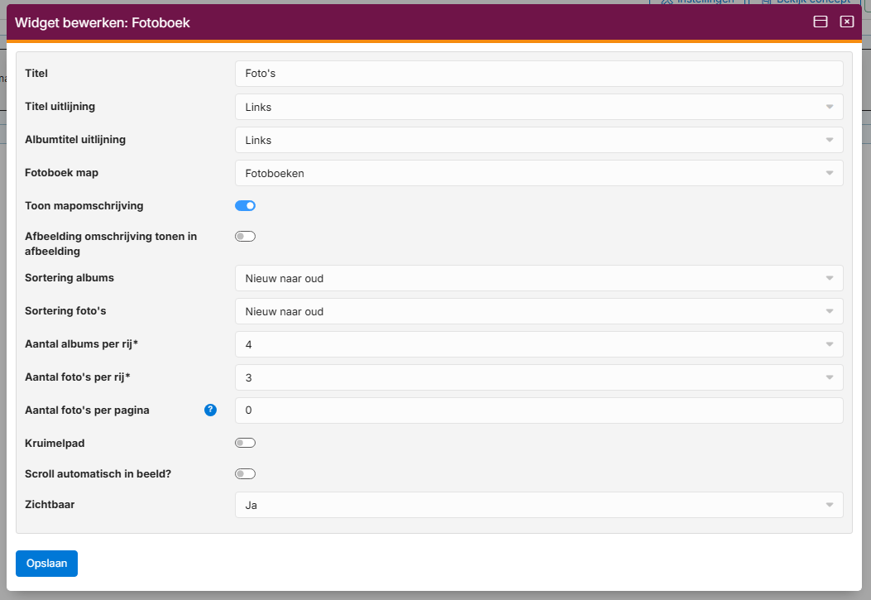This screenshot has height=600, width=871.
Task: Enable Scroll automatisch in beeld toggle
Action: [246, 474]
